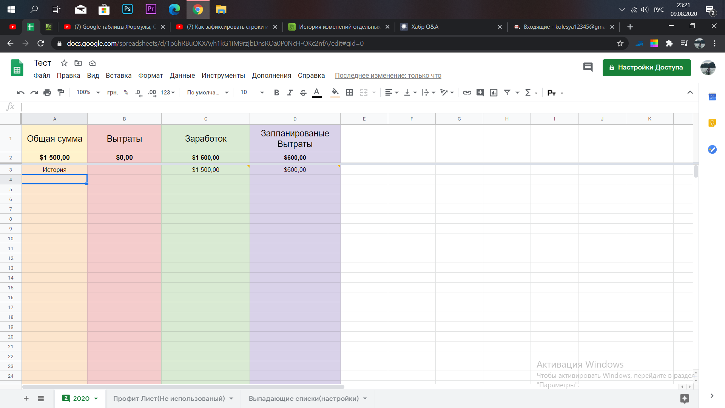
Task: Undo the last action in toolbar
Action: pos(21,93)
